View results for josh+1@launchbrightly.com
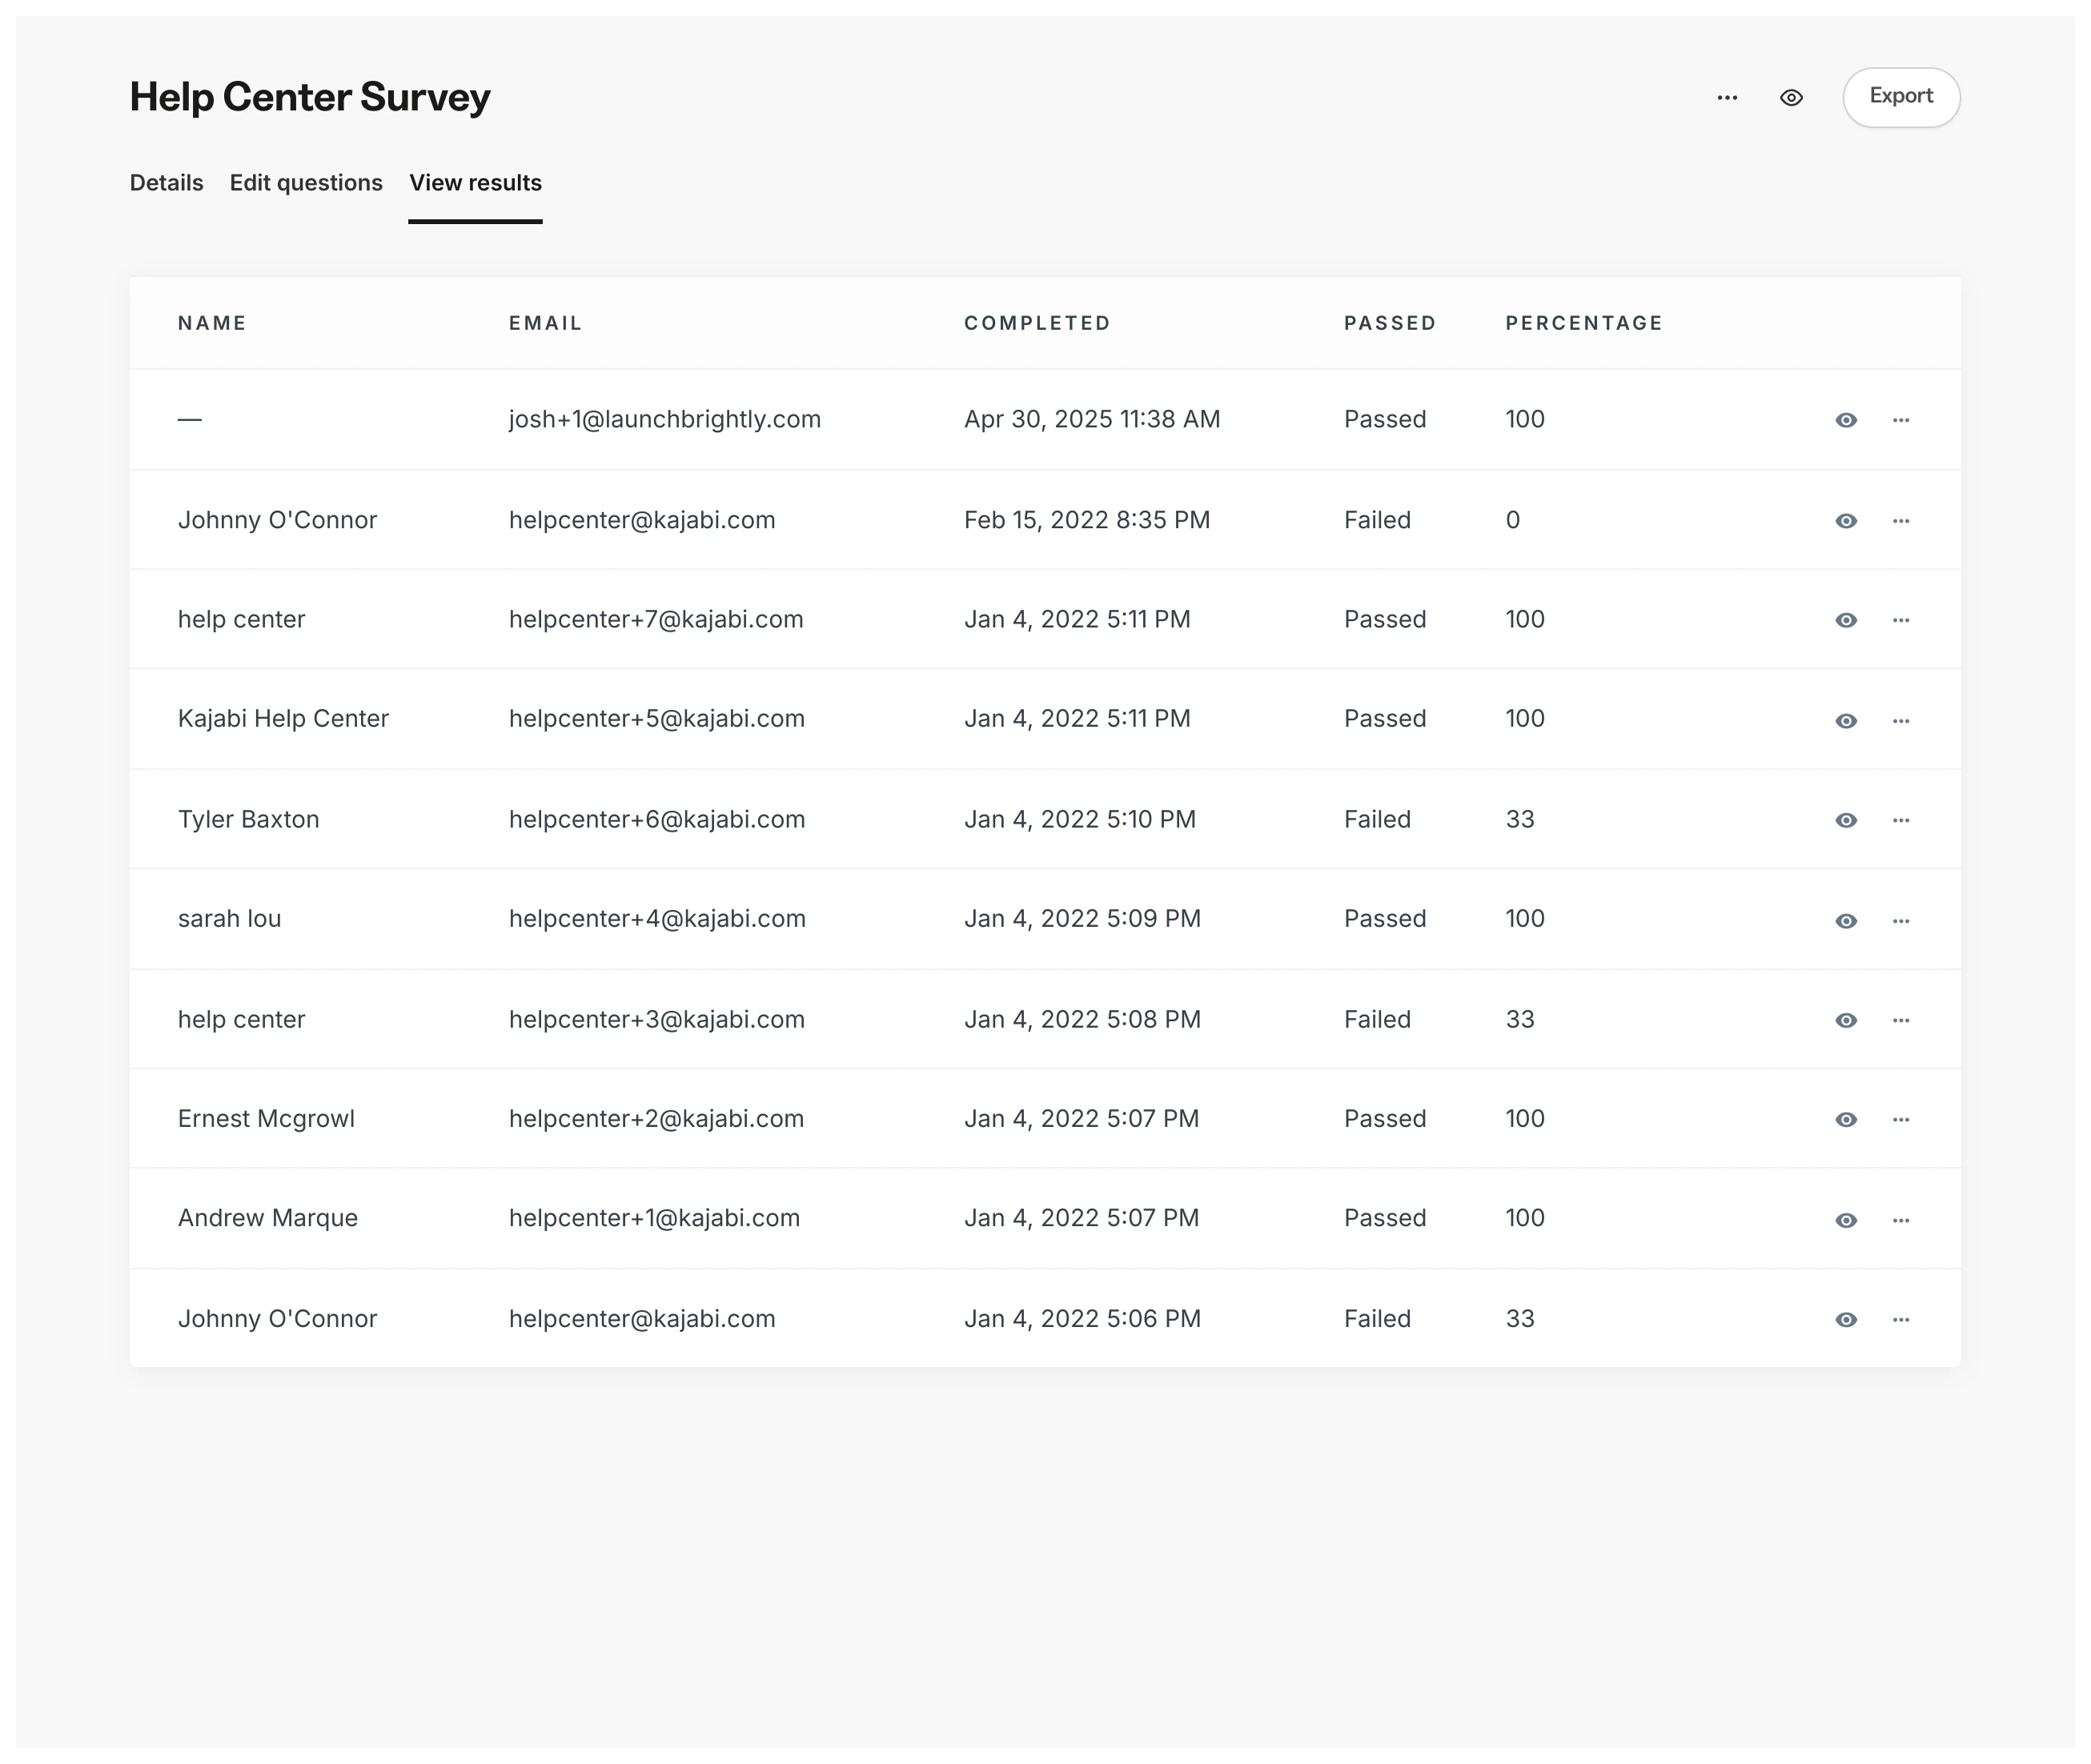Image resolution: width=2091 pixels, height=1764 pixels. point(1846,419)
